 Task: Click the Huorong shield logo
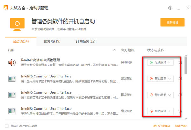[6, 8]
